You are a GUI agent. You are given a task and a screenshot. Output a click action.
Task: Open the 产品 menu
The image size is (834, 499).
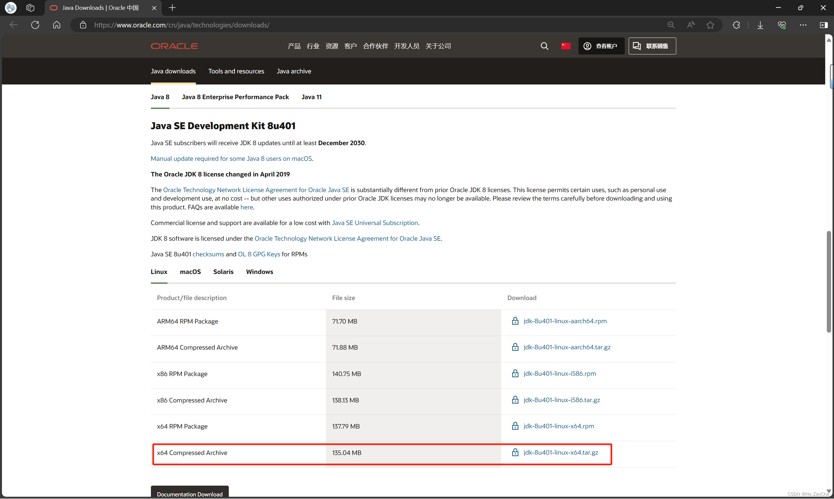(294, 46)
